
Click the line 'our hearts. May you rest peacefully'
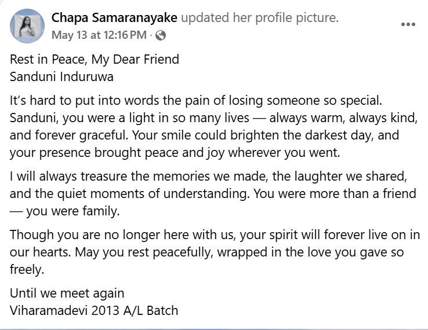click(x=206, y=252)
